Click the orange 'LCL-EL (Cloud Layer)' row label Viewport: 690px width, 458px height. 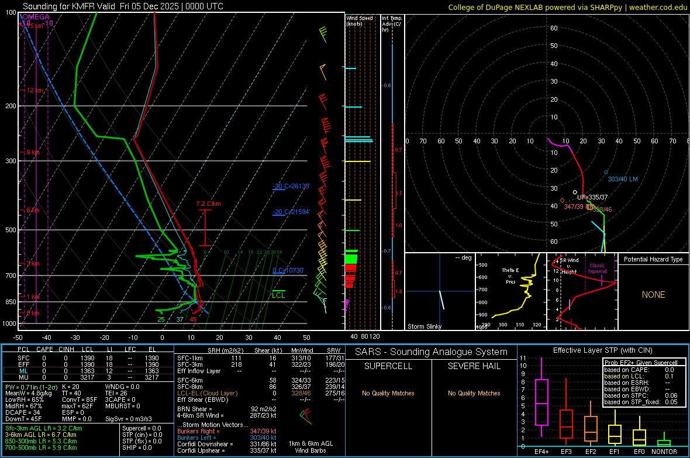207,393
